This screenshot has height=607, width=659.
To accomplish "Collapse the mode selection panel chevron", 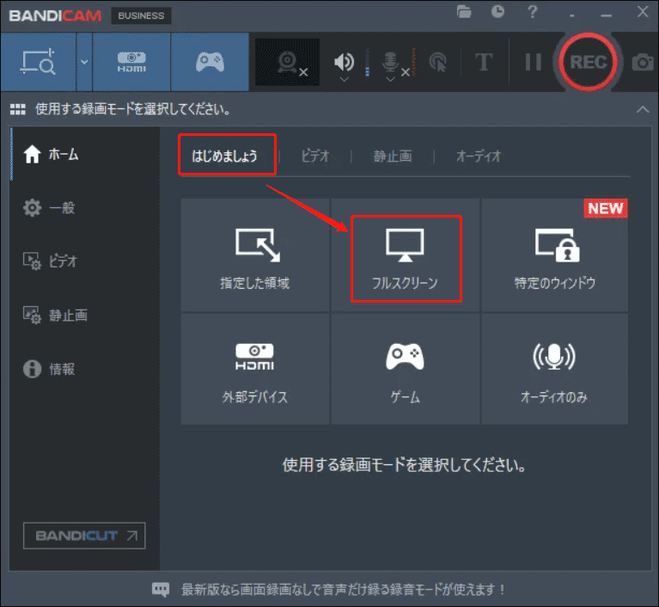I will [x=643, y=110].
